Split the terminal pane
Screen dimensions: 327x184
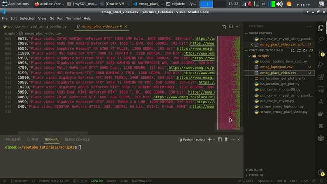(220, 140)
